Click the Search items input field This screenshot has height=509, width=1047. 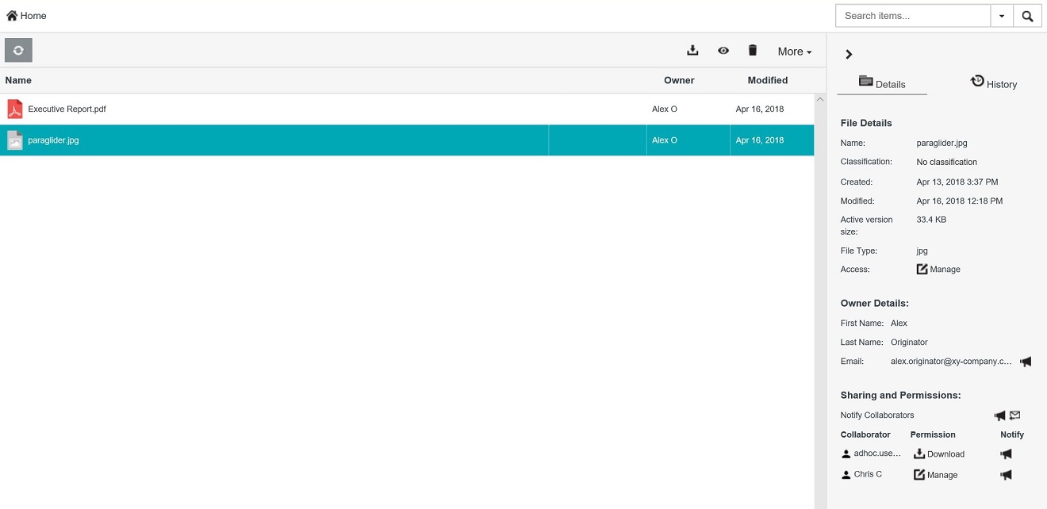click(913, 16)
